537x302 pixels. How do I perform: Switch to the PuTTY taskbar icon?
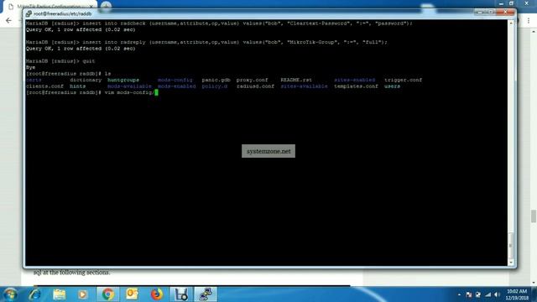[x=206, y=294]
